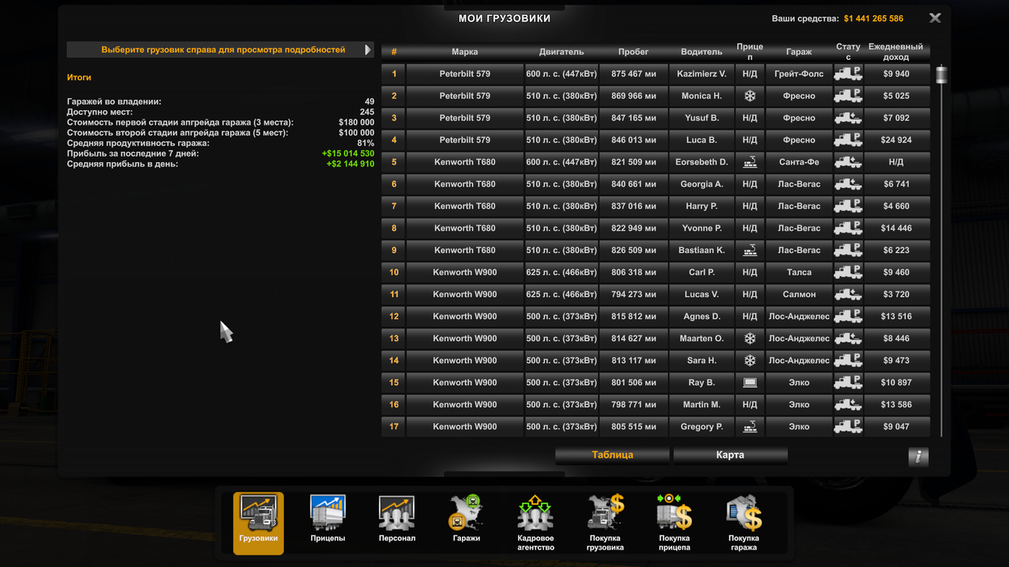Click garage cell Салмон
Image resolution: width=1009 pixels, height=567 pixels.
tap(799, 294)
